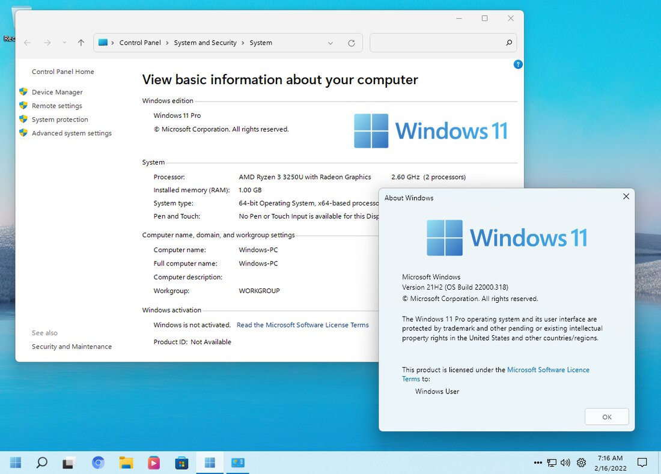Screen dimensions: 661x474
Task: Launch the blue browser icon on taskbar
Action: point(98,462)
